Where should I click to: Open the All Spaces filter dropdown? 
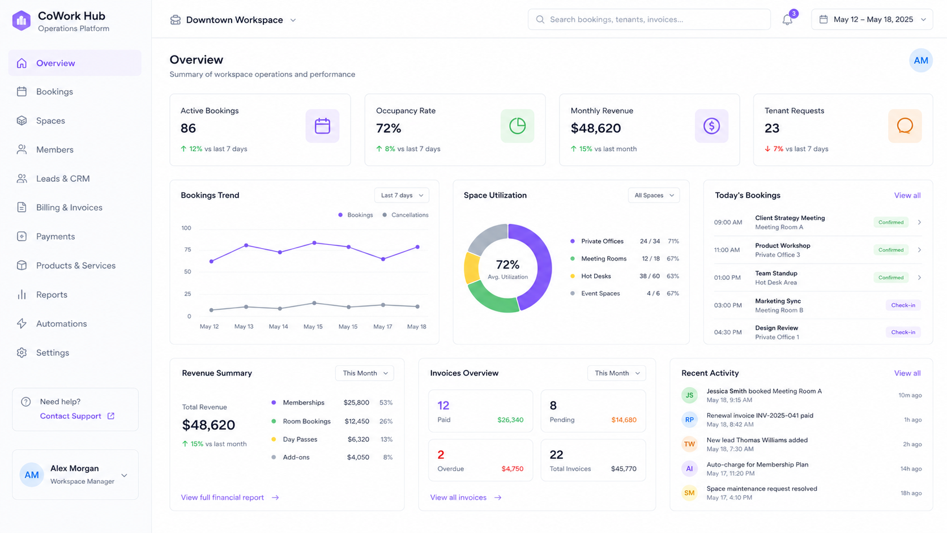point(654,195)
